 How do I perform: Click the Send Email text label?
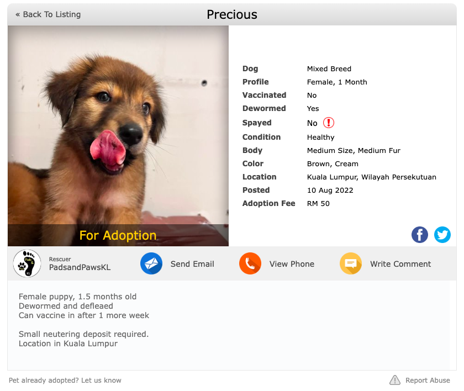click(192, 264)
